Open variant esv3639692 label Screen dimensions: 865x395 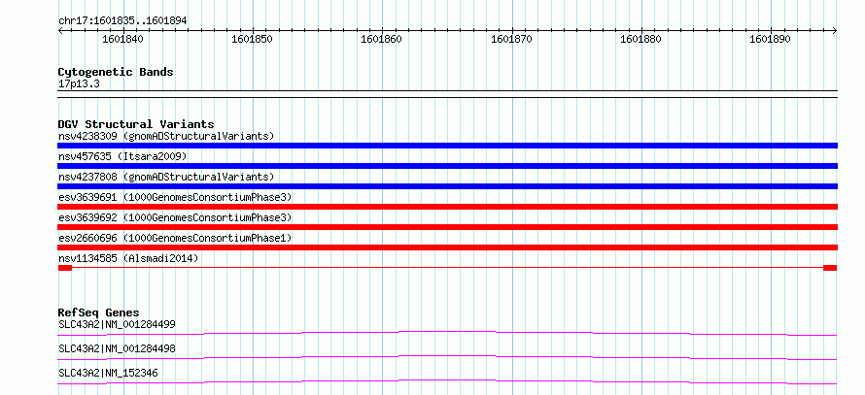pyautogui.click(x=175, y=217)
